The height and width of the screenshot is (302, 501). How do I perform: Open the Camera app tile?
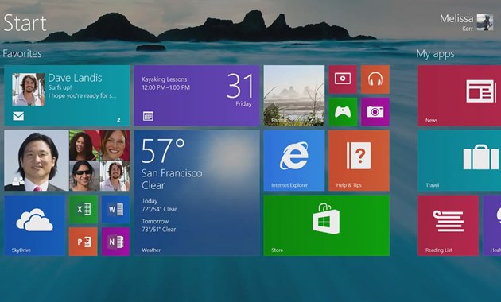coord(375,112)
